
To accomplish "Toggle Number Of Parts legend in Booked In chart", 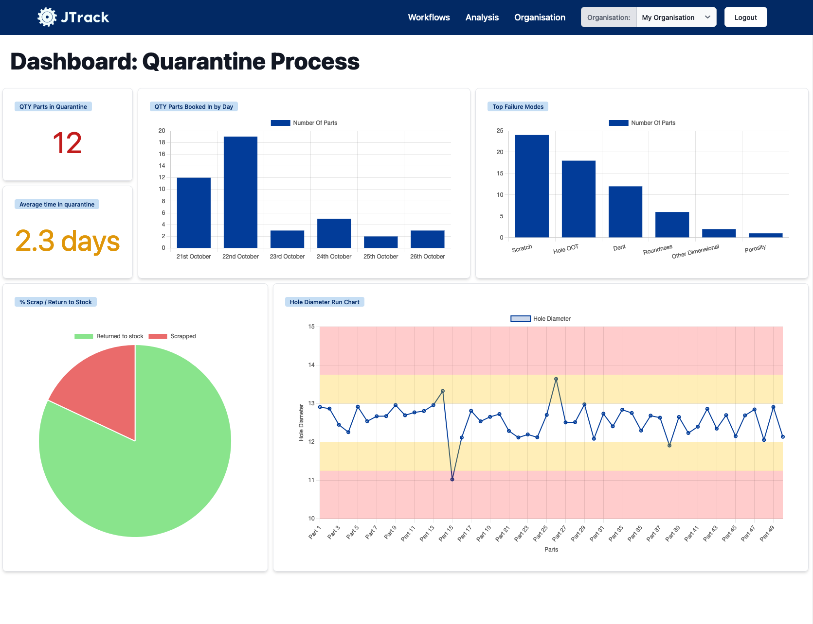I will pyautogui.click(x=304, y=123).
